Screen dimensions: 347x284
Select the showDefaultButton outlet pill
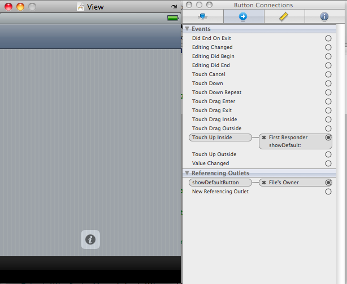pyautogui.click(x=220, y=183)
